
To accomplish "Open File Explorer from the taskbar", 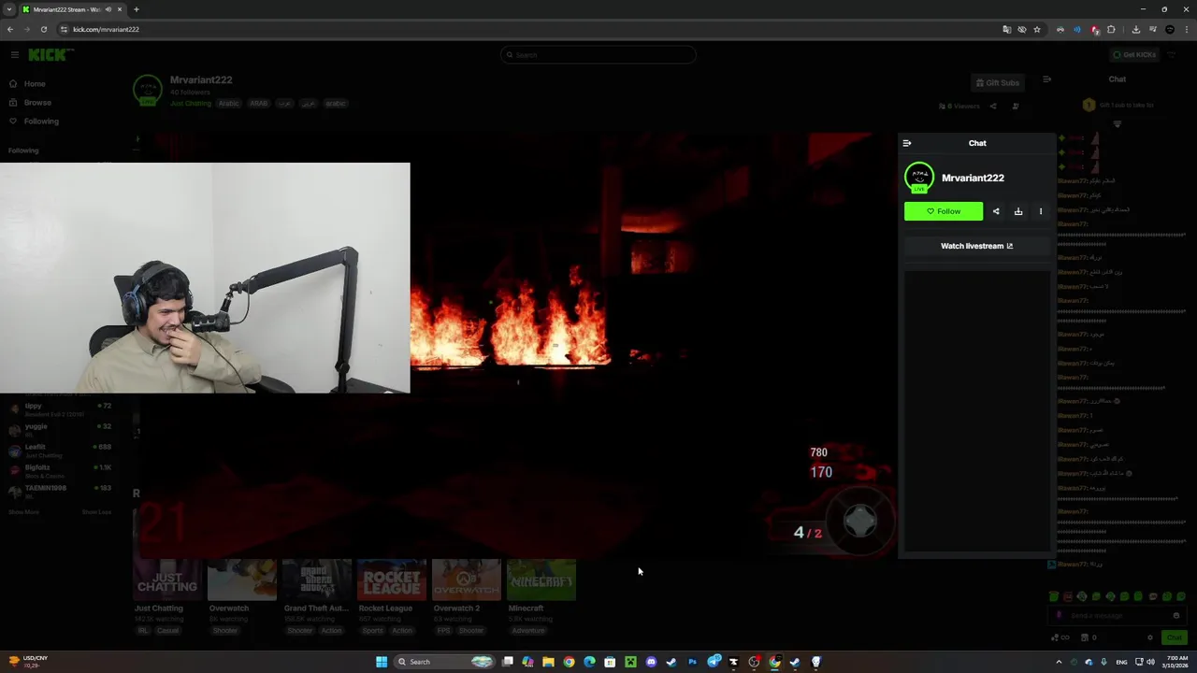I will 548,662.
